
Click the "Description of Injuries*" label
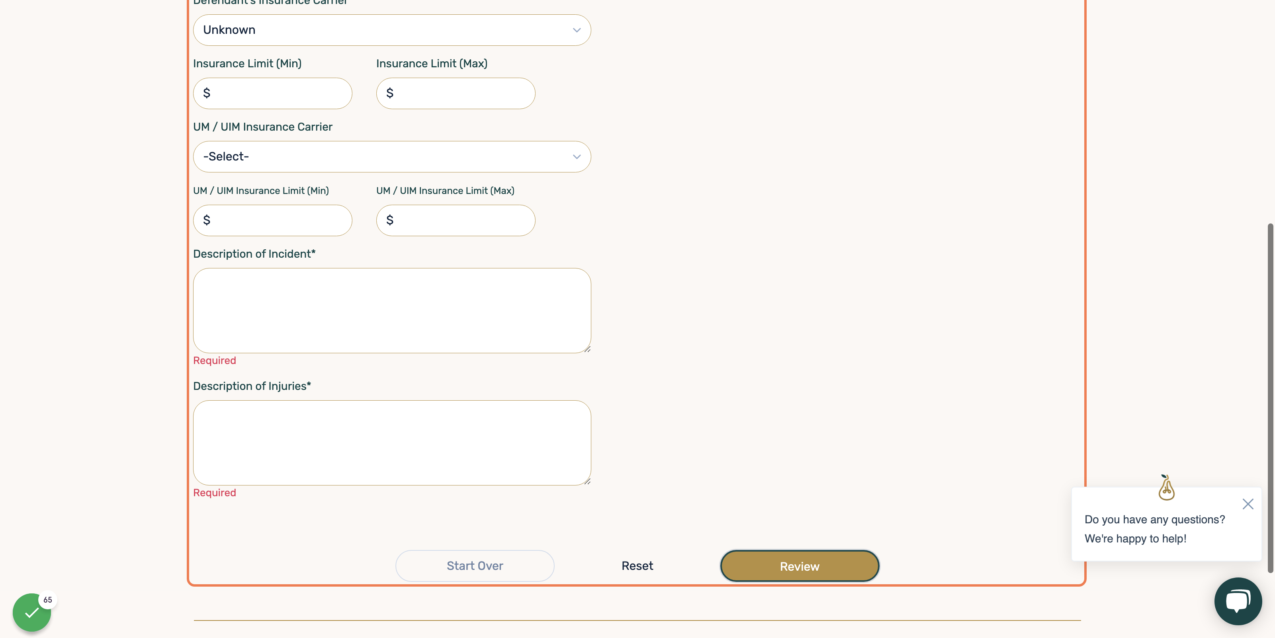pos(252,386)
